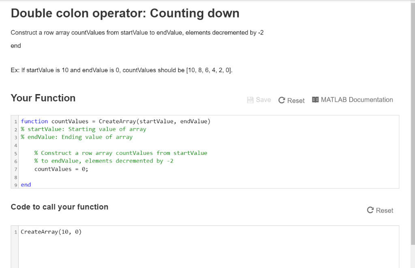The height and width of the screenshot is (268, 415).
Task: Click the MATLAB Documentation book icon
Action: tap(315, 100)
